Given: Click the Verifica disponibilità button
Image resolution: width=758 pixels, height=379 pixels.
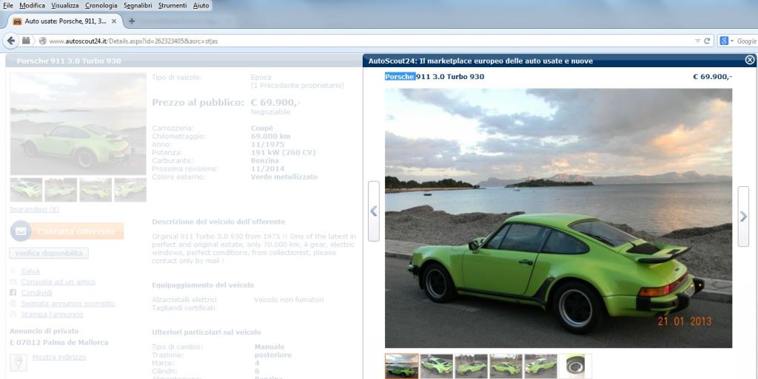Looking at the screenshot, I should coord(49,253).
